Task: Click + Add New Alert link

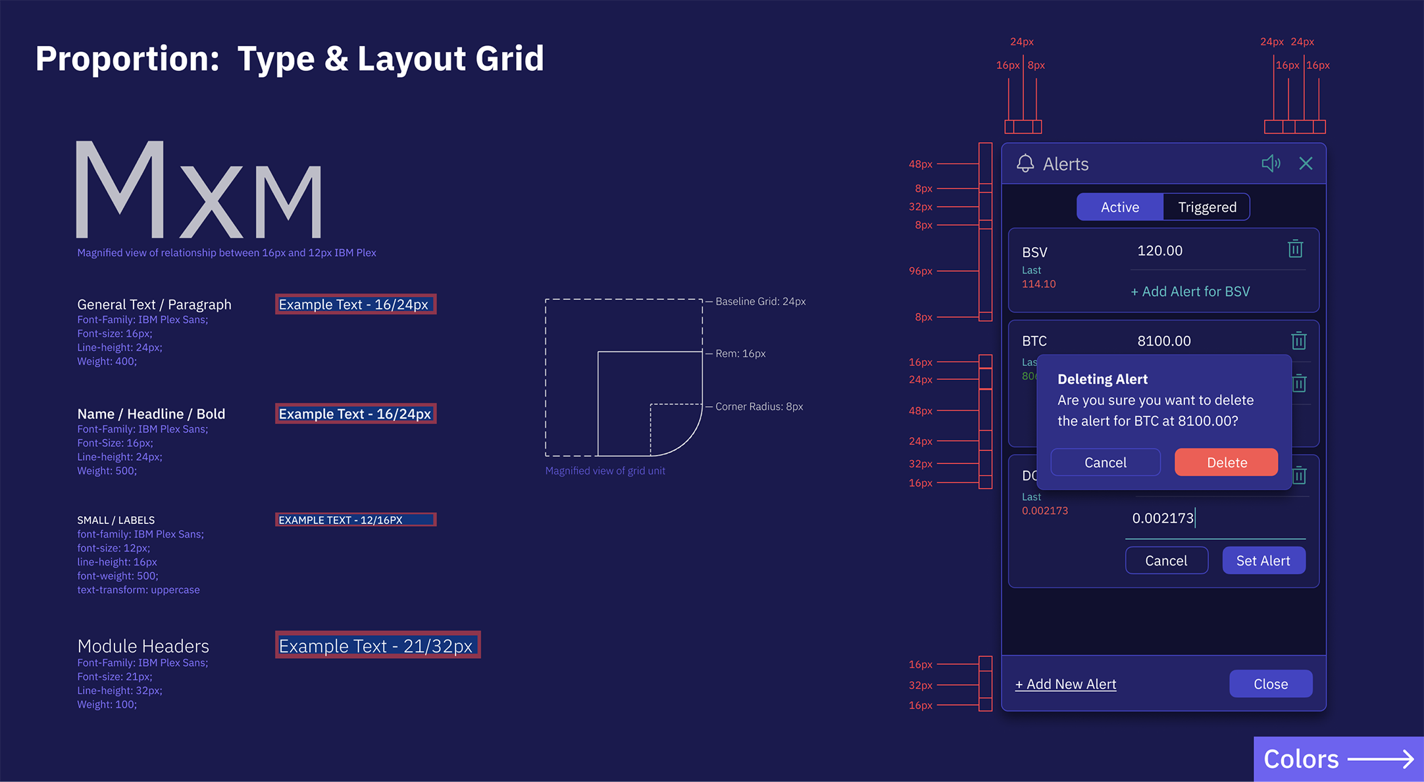Action: click(x=1065, y=684)
